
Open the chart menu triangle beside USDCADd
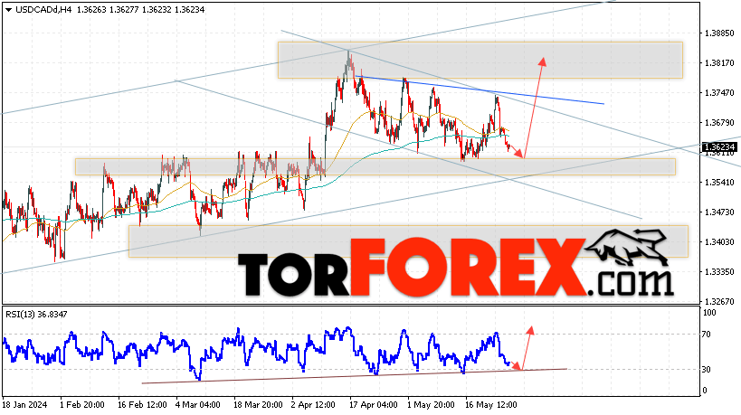(8, 9)
